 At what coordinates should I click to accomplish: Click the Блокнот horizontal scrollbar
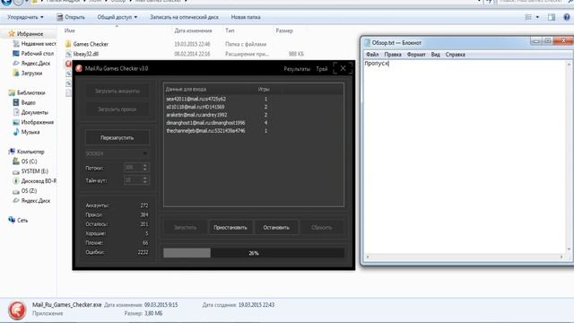click(465, 257)
